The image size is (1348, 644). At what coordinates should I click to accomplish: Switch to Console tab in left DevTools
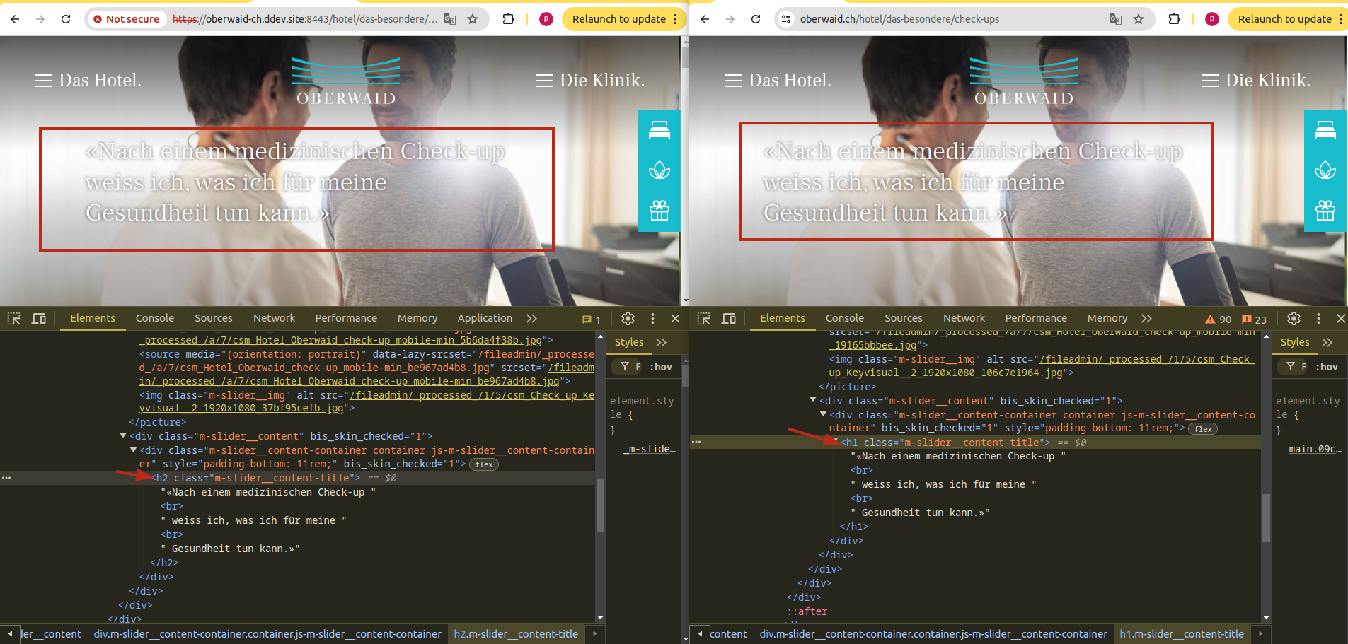pos(155,319)
